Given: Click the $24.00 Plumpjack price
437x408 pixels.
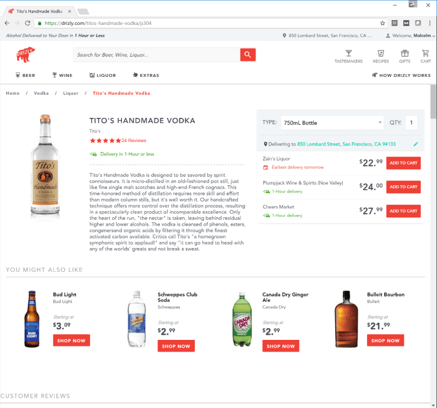Looking at the screenshot, I should click(371, 187).
